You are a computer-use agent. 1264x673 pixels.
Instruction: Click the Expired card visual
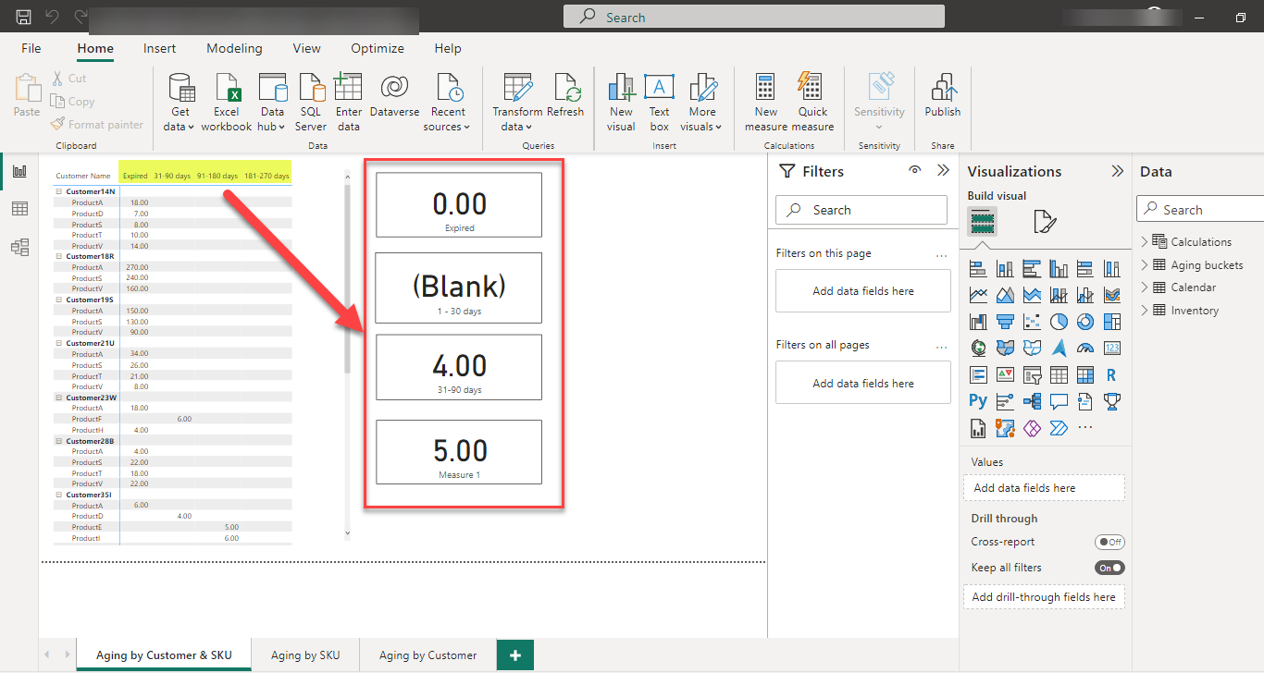click(x=459, y=204)
